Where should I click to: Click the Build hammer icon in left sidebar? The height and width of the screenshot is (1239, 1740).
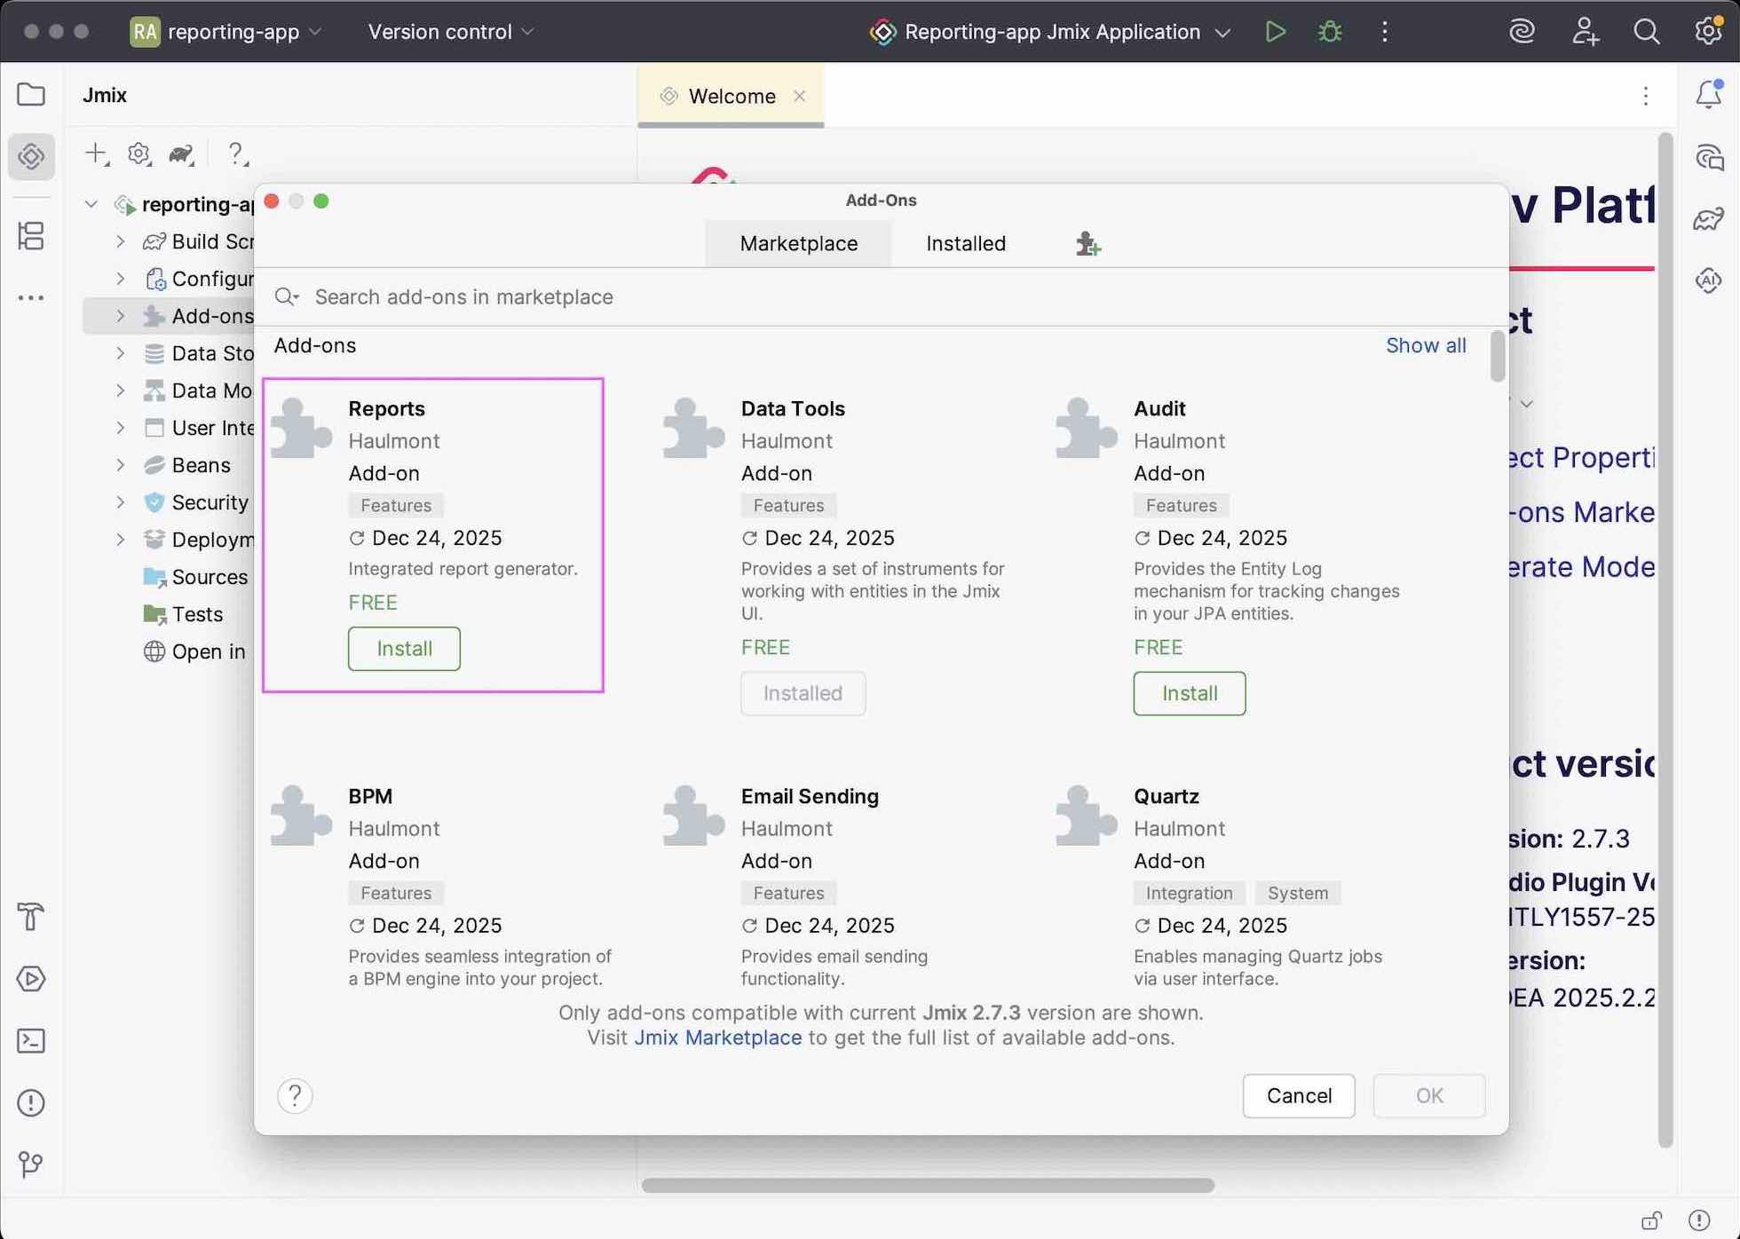coord(31,917)
